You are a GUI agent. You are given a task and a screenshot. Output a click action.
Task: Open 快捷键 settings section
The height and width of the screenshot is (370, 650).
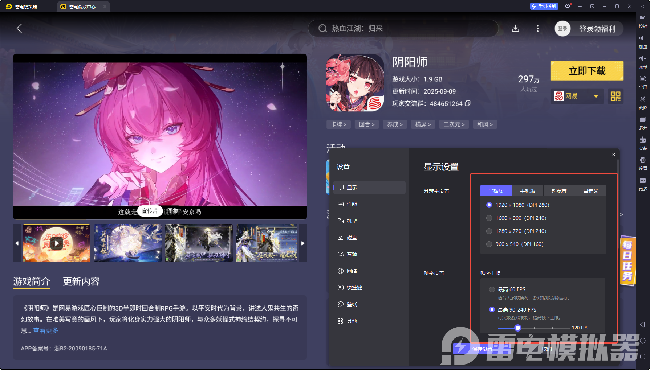(x=369, y=288)
